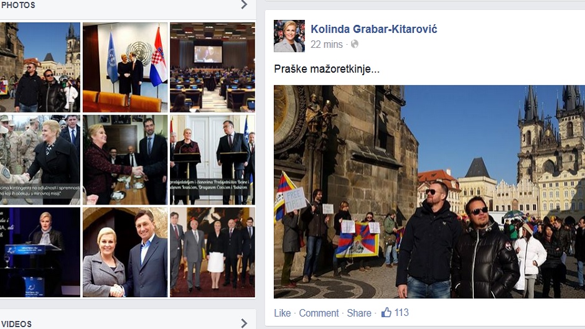Like the Praške mažoretkinje post
Image resolution: width=585 pixels, height=329 pixels.
coord(282,313)
